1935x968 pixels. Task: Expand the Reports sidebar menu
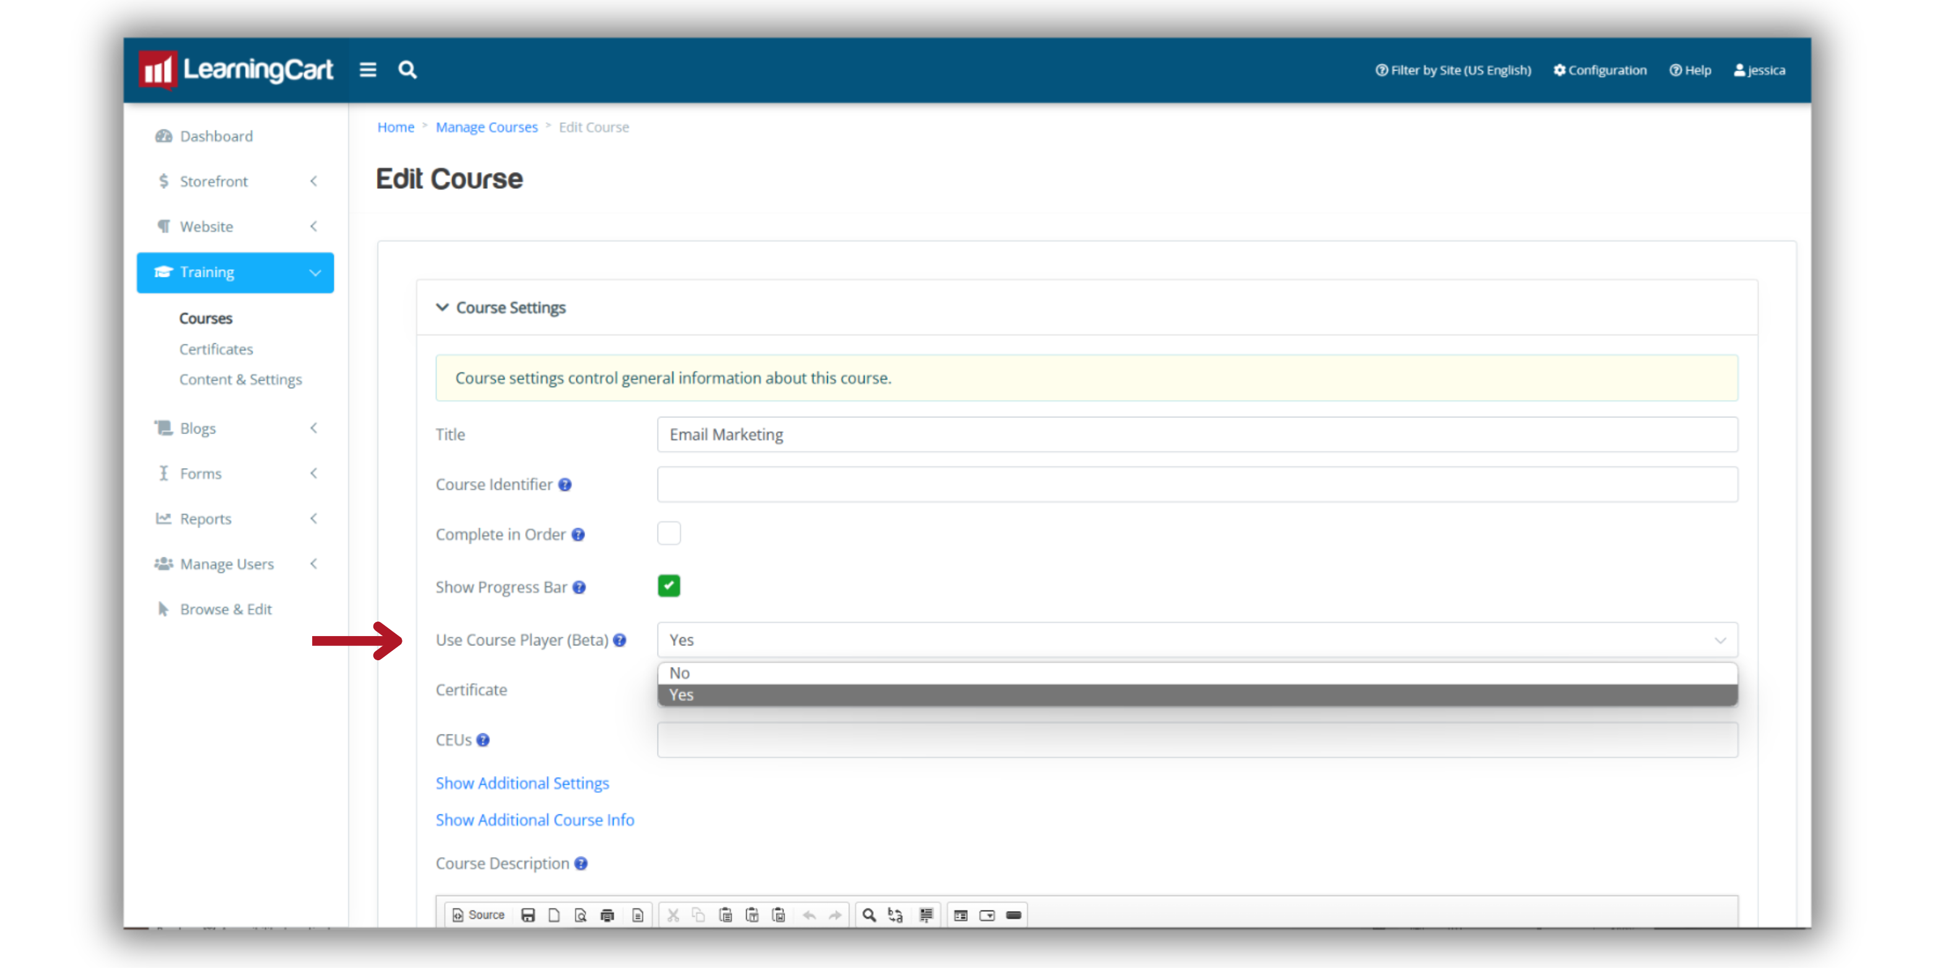click(236, 518)
